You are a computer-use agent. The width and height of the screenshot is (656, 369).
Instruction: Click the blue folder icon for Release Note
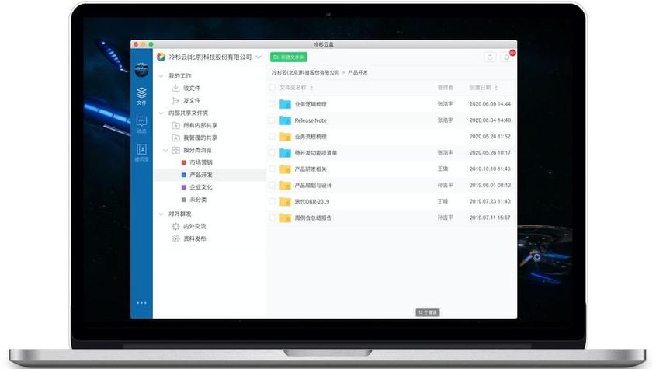click(286, 120)
